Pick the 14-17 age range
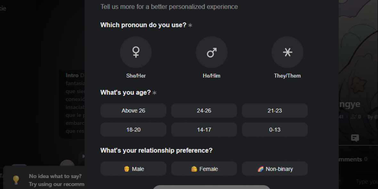Image resolution: width=378 pixels, height=189 pixels. [204, 130]
